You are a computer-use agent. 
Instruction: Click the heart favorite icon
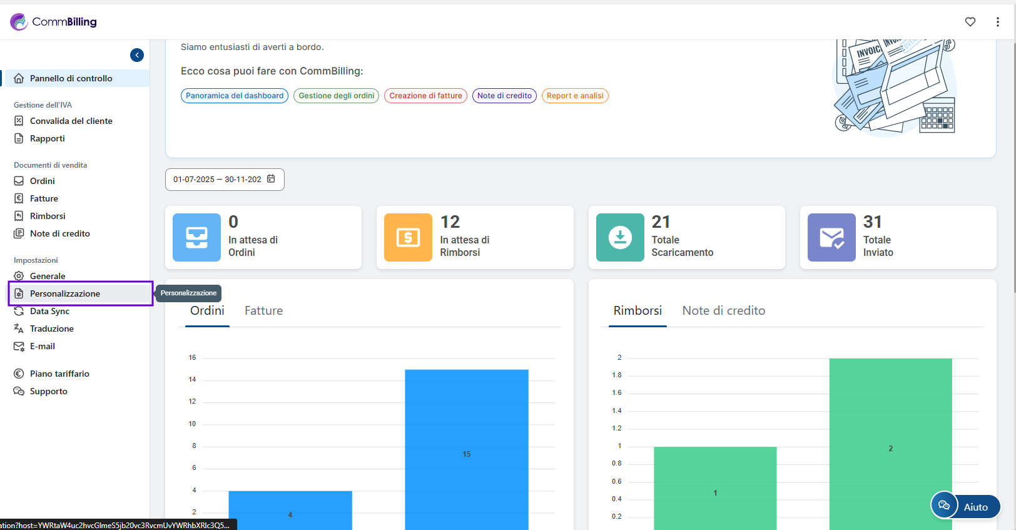(970, 22)
